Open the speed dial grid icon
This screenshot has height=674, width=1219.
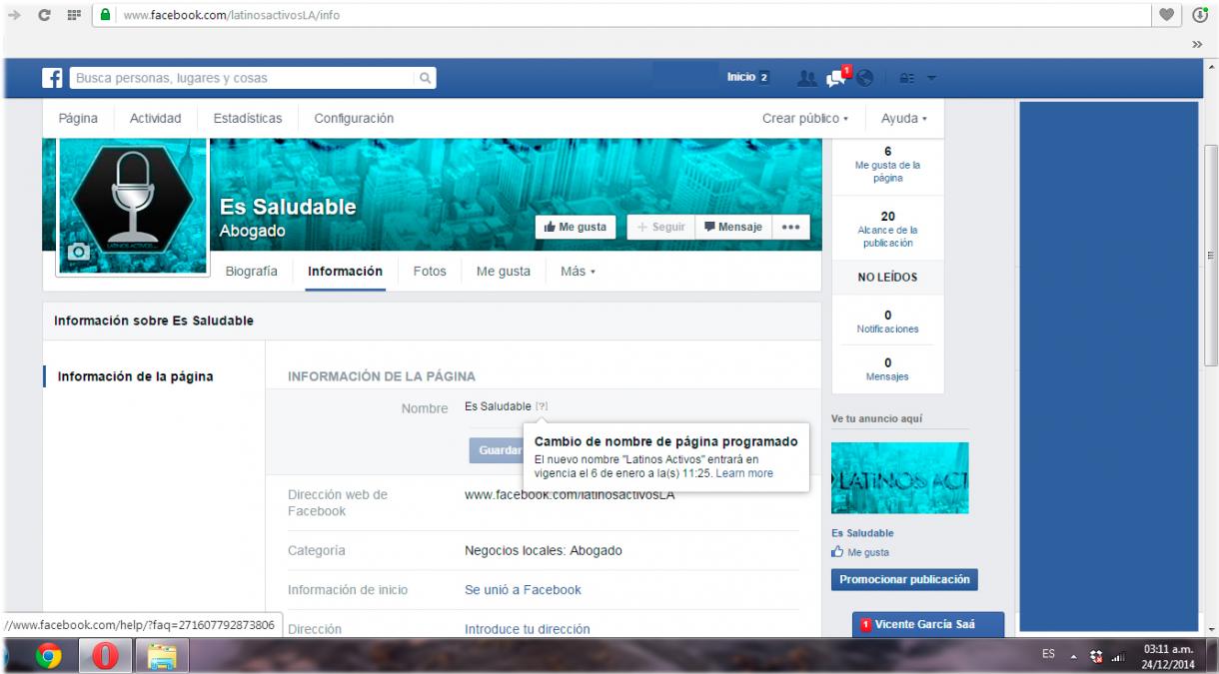[72, 15]
